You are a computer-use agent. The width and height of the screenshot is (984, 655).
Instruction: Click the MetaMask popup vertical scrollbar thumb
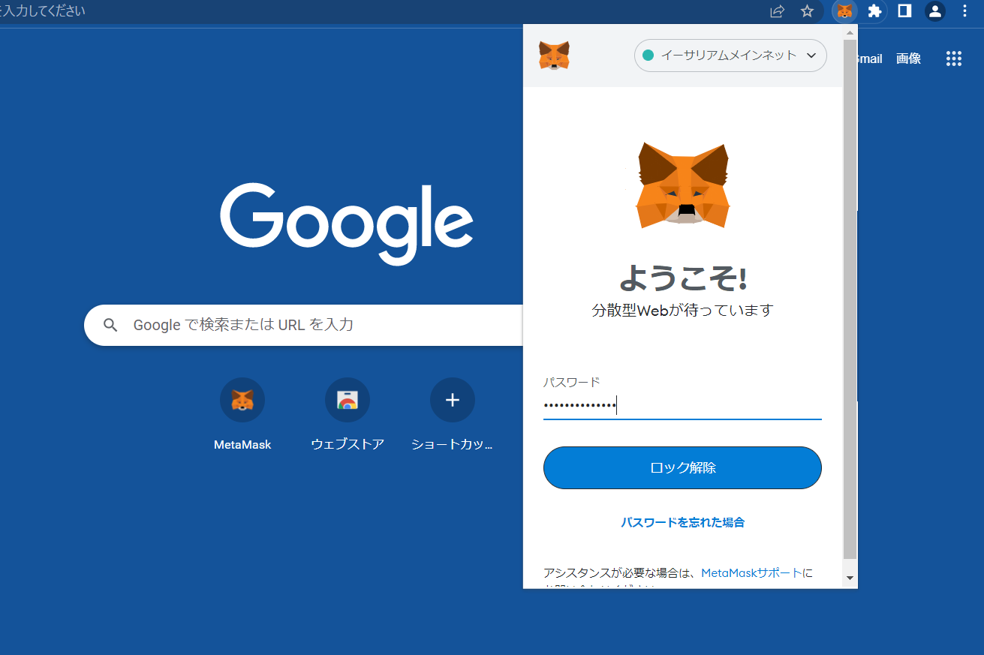point(850,300)
